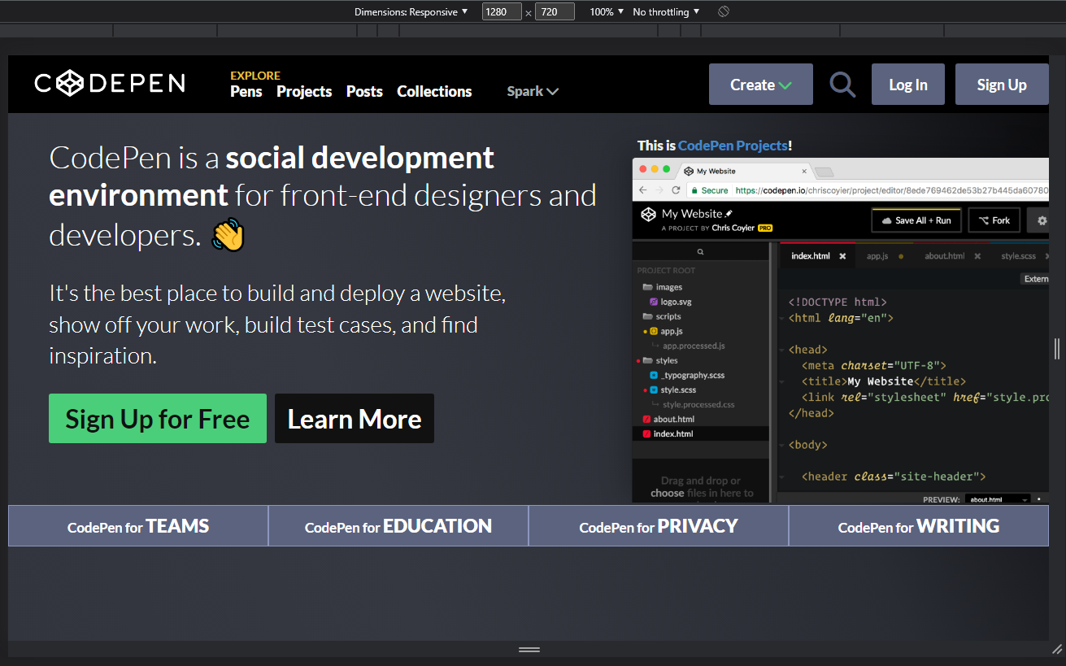The image size is (1066, 666).
Task: Select app.processed.js in the file tree
Action: point(694,346)
